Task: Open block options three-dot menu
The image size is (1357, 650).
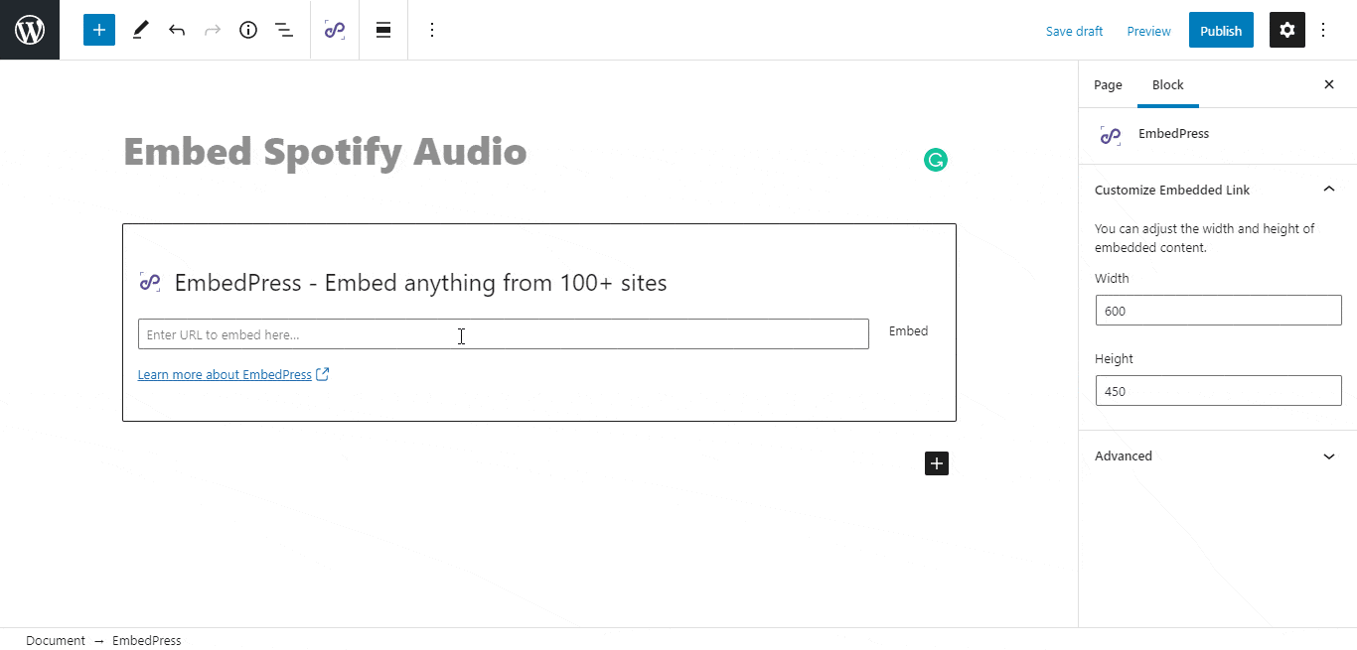Action: click(431, 30)
